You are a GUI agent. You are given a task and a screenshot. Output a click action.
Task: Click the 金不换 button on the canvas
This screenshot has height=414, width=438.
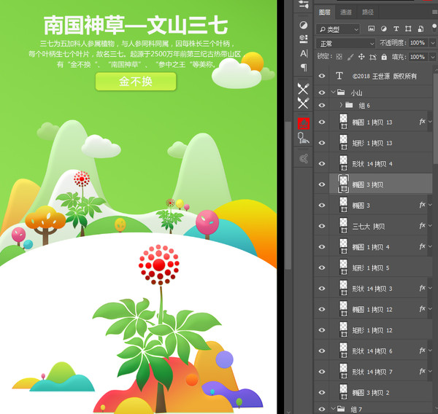coord(136,82)
